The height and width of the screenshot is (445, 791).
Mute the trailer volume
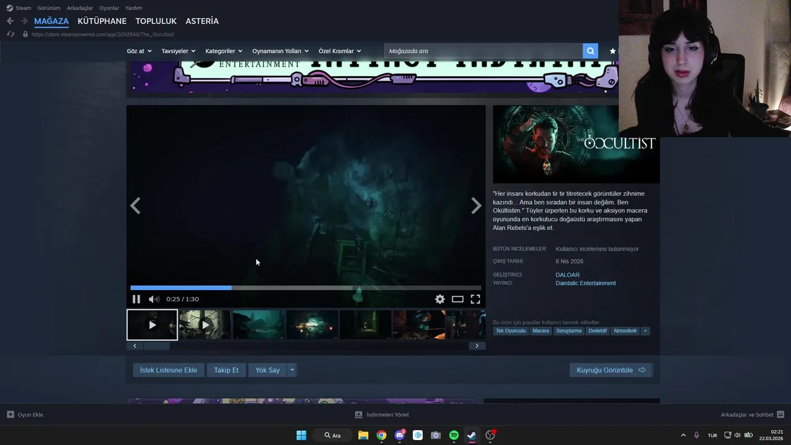(x=154, y=299)
